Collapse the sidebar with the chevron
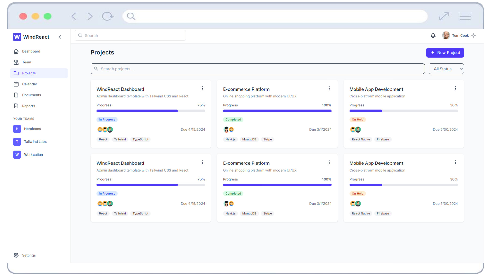Screen dimensions: 491x276 60,37
